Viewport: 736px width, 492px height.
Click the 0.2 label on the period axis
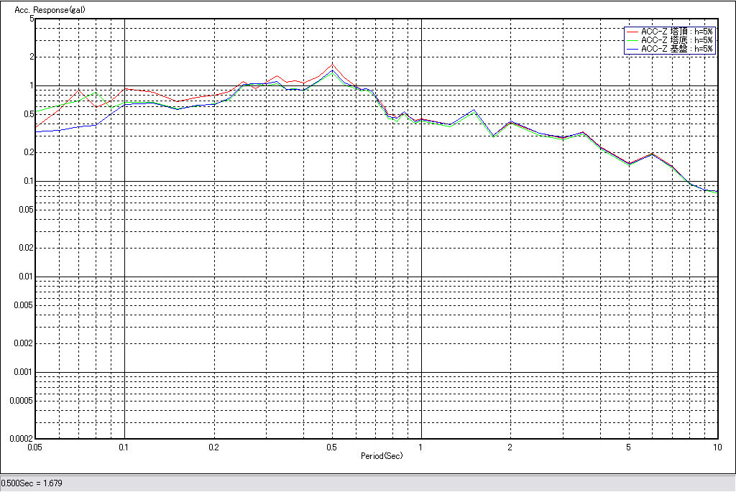213,447
